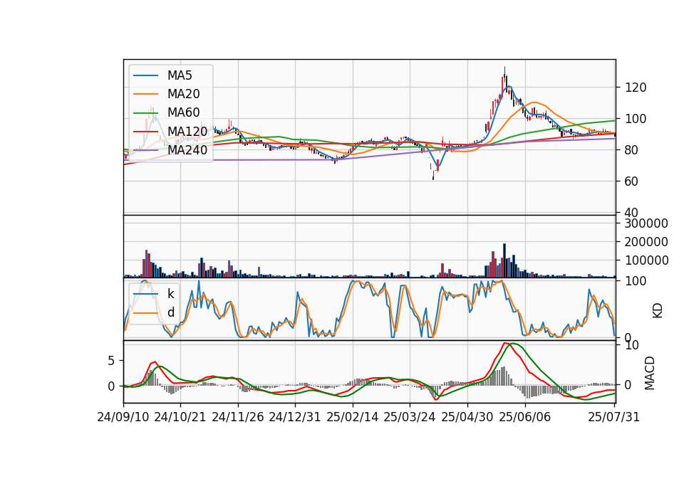684x491 pixels.
Task: Click the purple MA240 legend line sample
Action: tap(145, 150)
